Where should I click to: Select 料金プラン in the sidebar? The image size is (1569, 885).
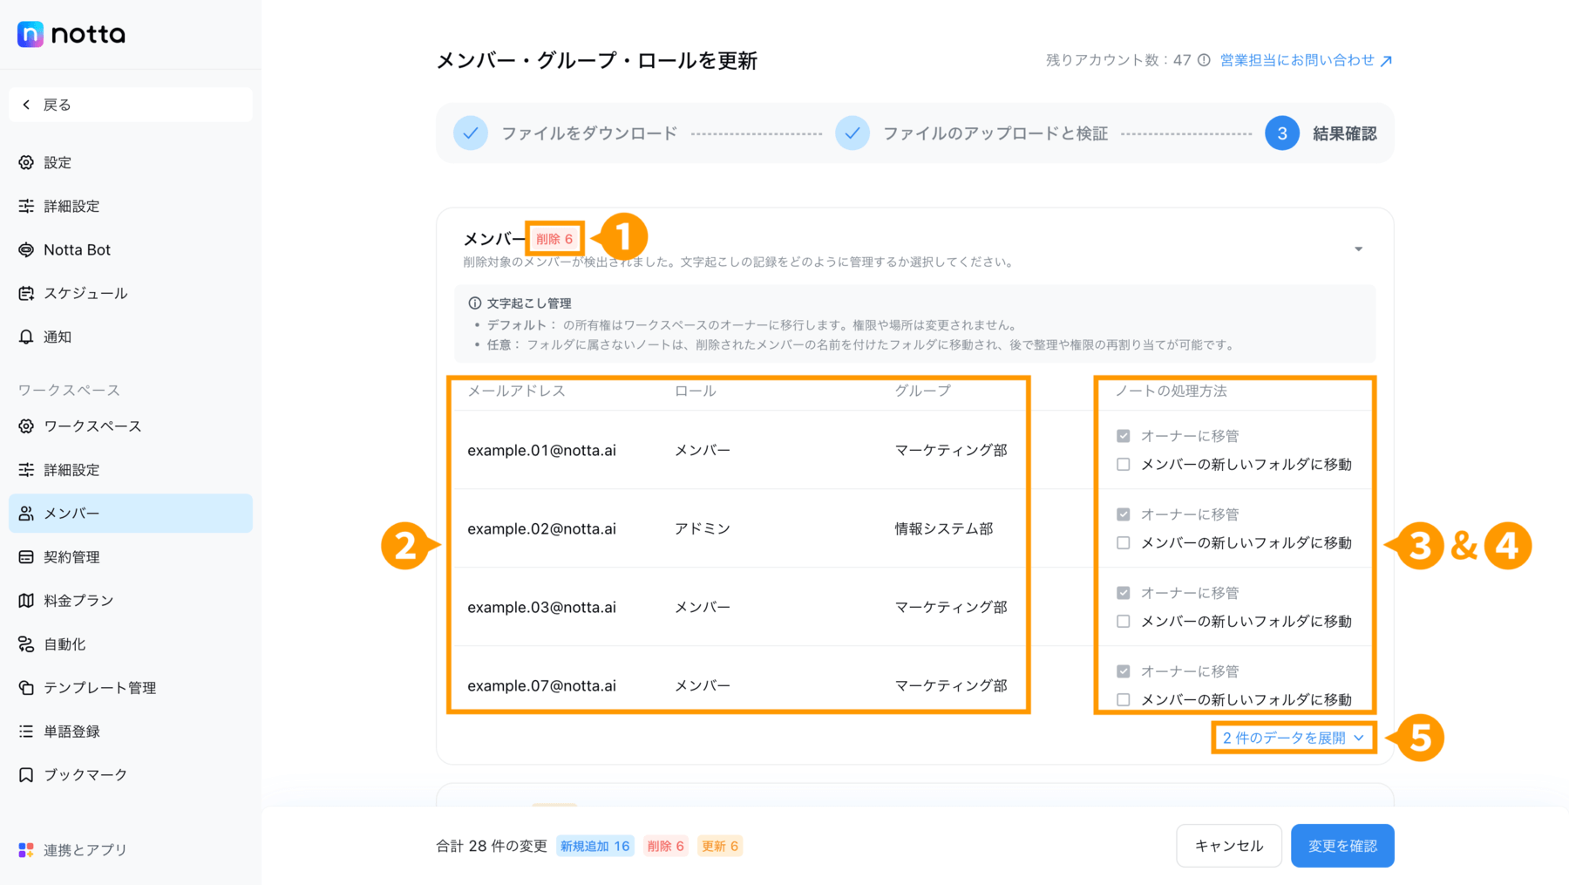[131, 600]
